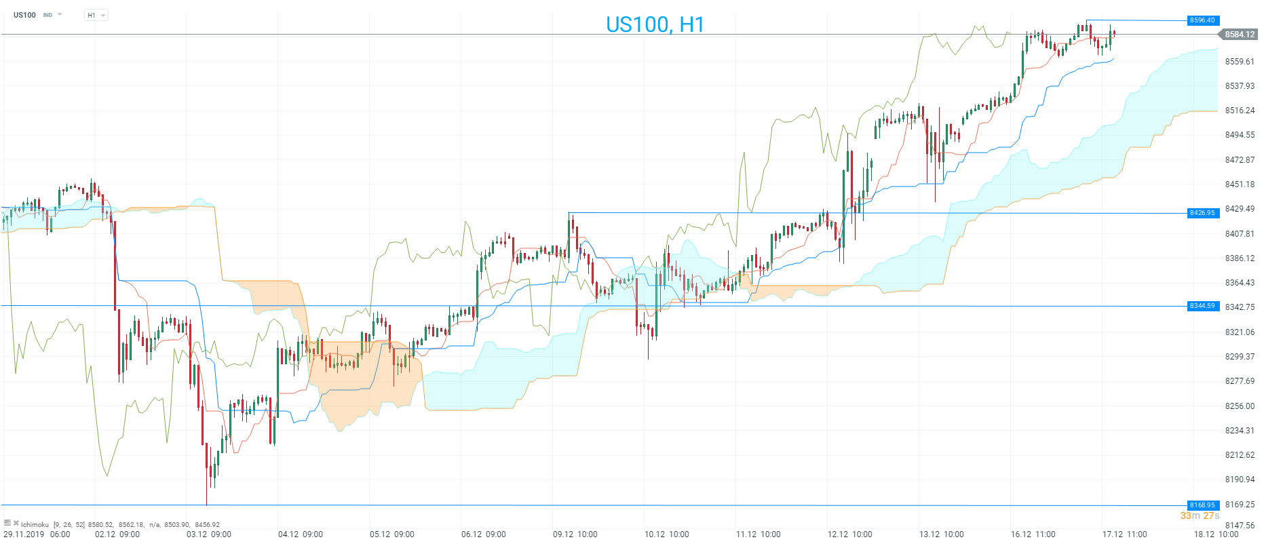Expand the US100 IND symbol dropdown arrow
This screenshot has width=1266, height=546.
tap(60, 14)
